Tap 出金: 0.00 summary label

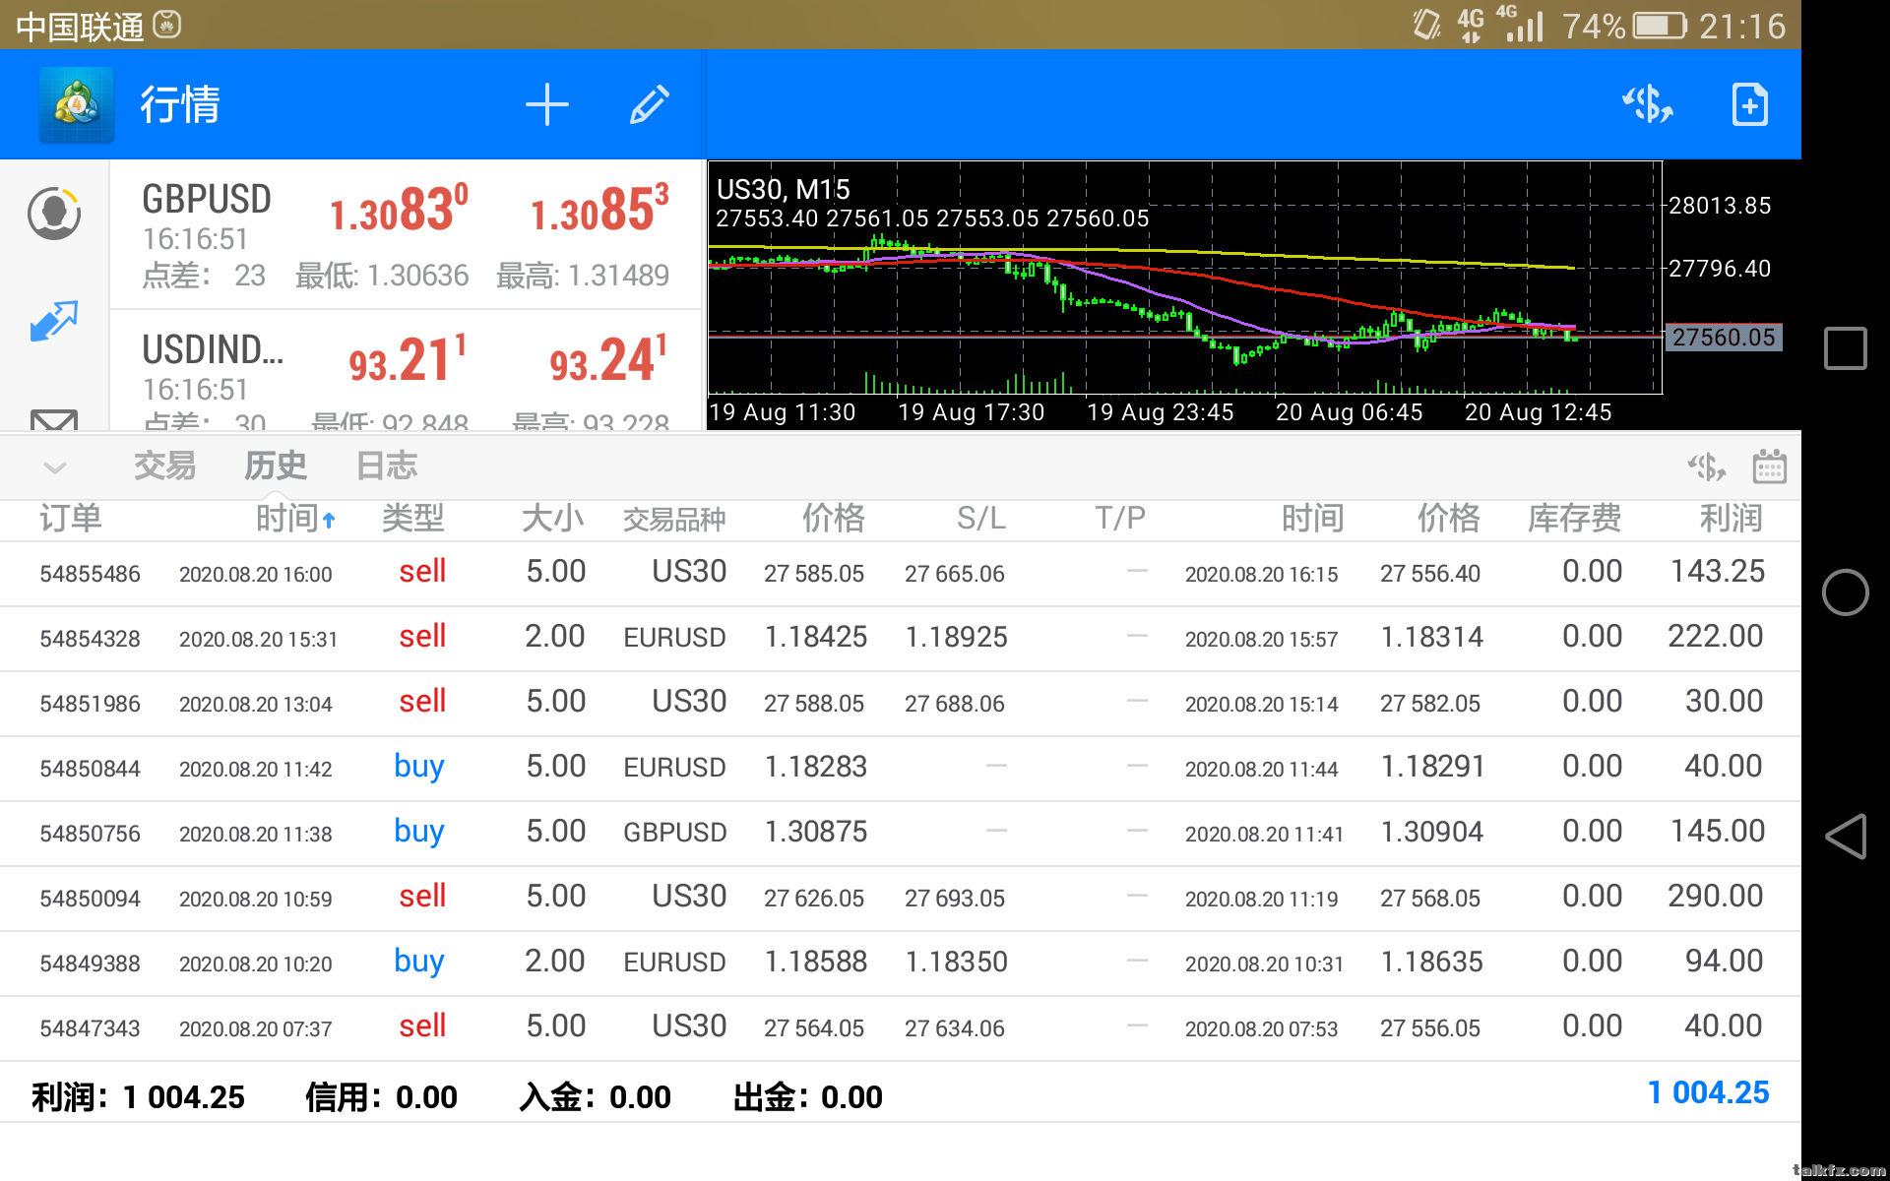(808, 1097)
